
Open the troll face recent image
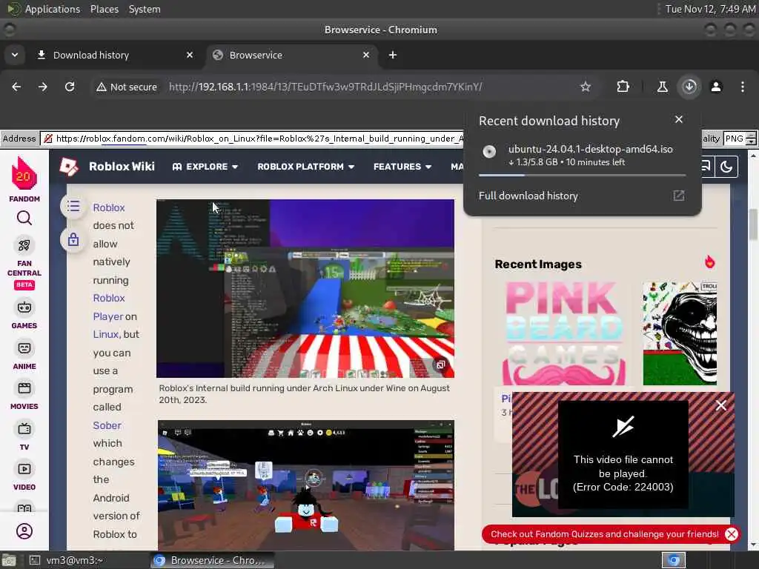point(680,333)
